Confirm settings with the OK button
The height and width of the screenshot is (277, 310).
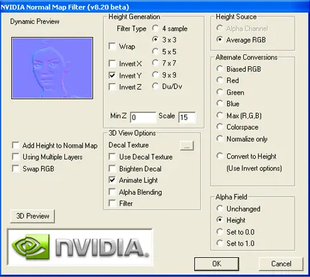point(217,264)
